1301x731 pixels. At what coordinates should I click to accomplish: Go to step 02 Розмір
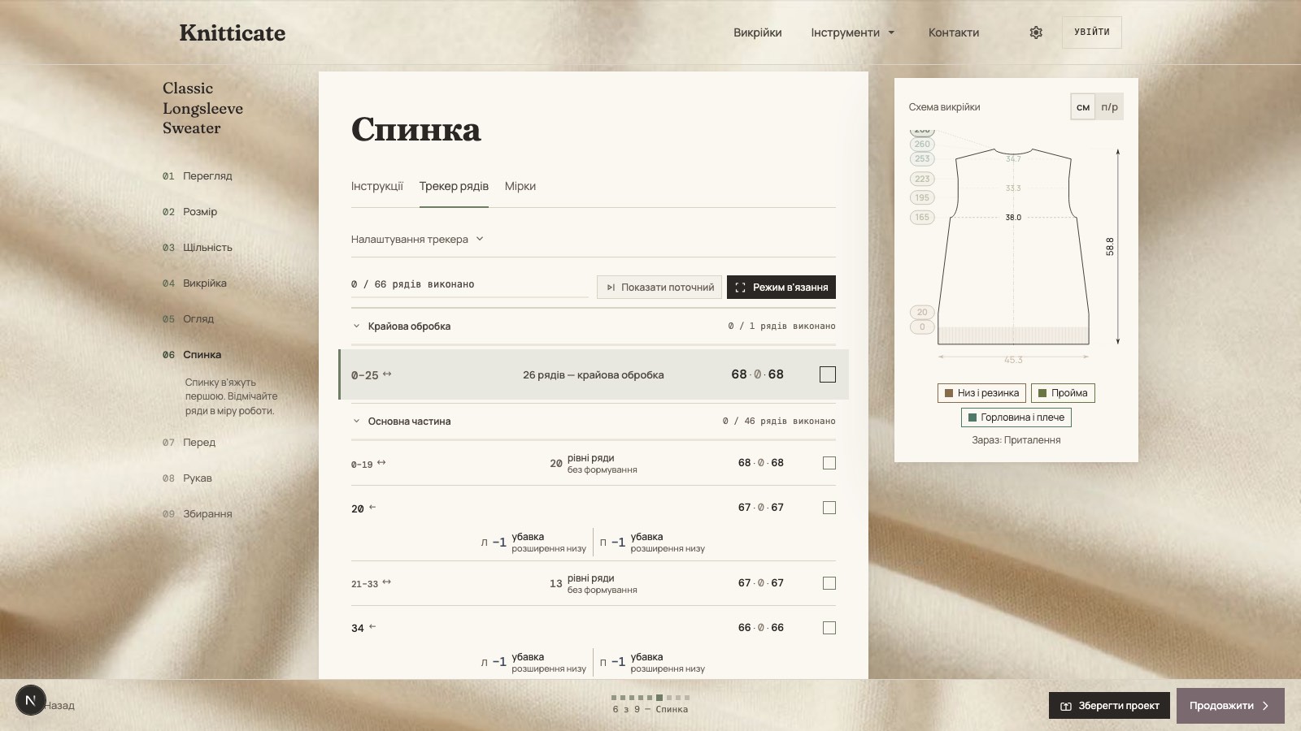point(190,211)
